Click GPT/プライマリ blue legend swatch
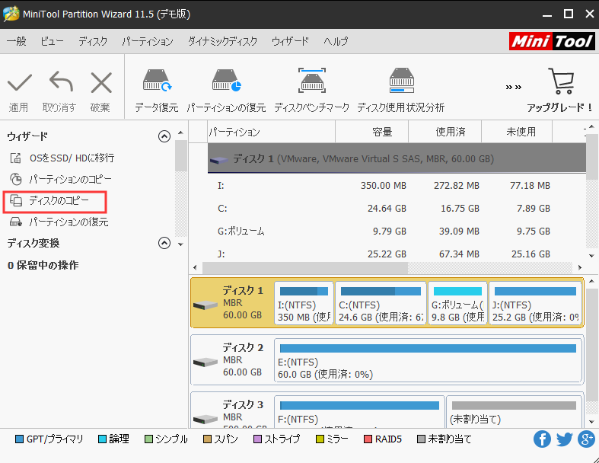Screen dimensions: 599x463 tap(19, 439)
